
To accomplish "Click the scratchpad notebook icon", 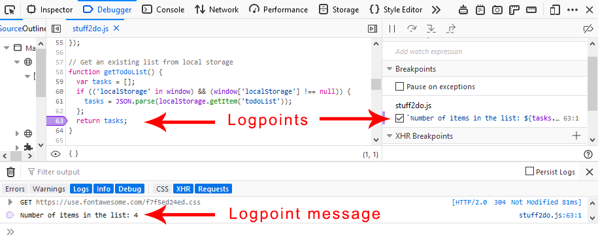I will (x=480, y=10).
